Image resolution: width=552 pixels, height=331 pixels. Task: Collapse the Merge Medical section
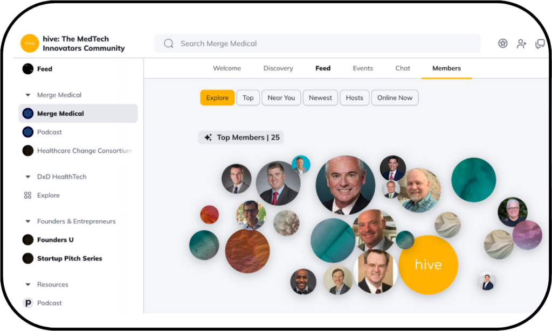click(28, 95)
